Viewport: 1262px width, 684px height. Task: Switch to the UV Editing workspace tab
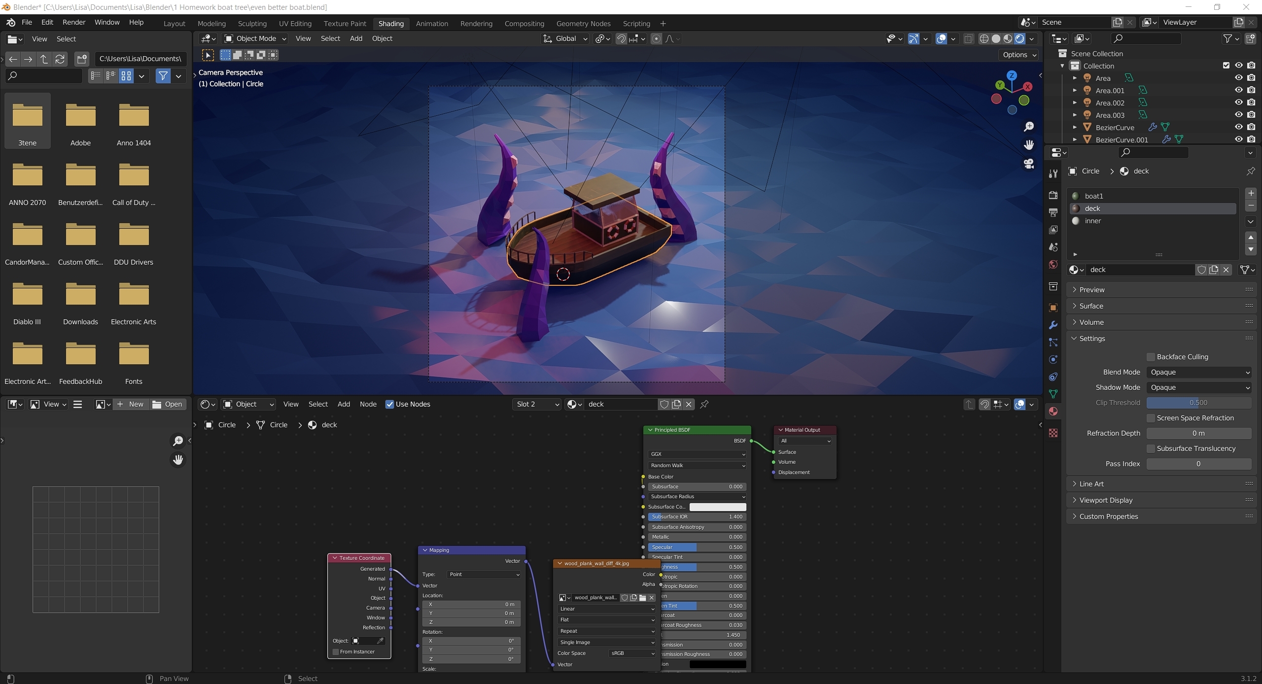tap(295, 24)
